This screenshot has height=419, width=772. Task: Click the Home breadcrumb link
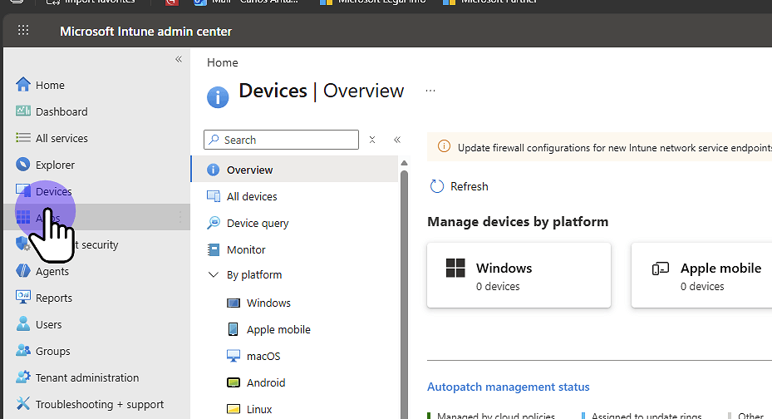223,62
